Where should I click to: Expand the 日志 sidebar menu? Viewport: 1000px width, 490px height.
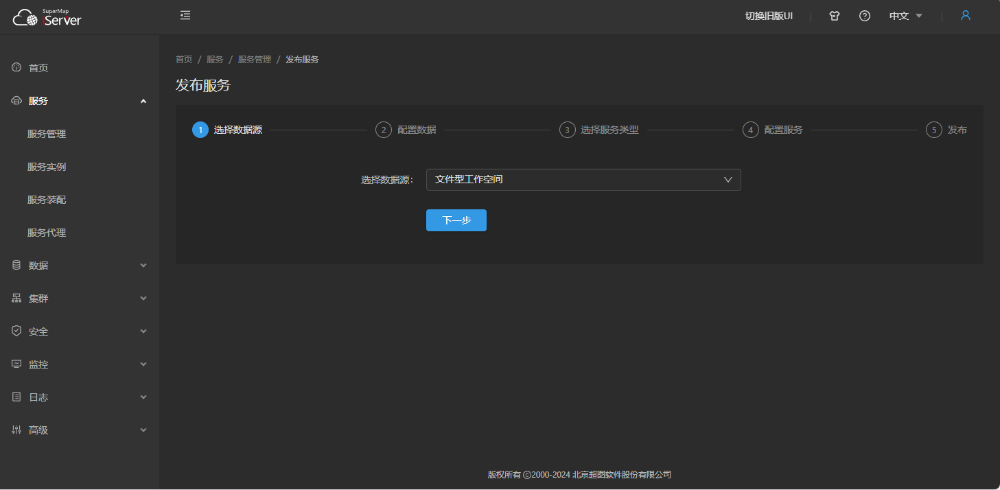coord(79,397)
